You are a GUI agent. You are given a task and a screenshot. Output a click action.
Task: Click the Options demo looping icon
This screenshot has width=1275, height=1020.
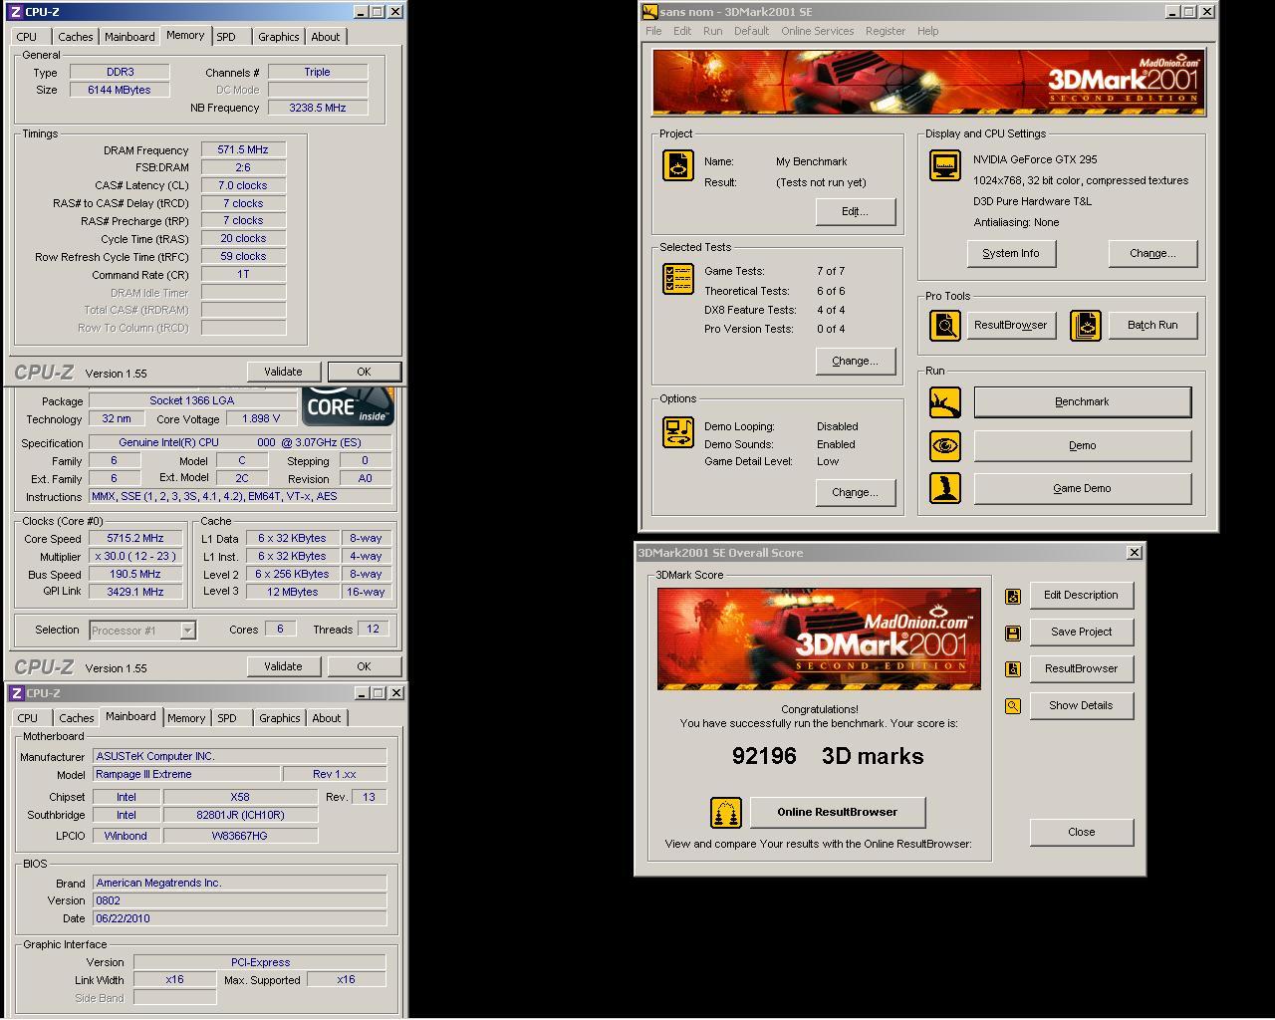tap(678, 432)
